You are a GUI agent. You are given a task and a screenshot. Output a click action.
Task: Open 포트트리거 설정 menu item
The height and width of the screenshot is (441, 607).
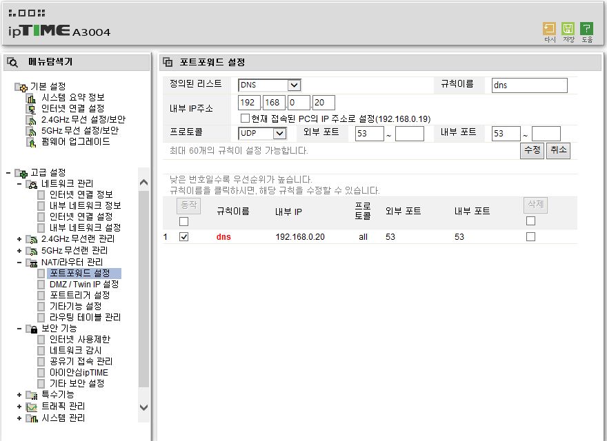click(80, 296)
